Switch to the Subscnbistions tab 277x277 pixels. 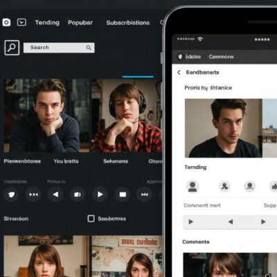(128, 23)
